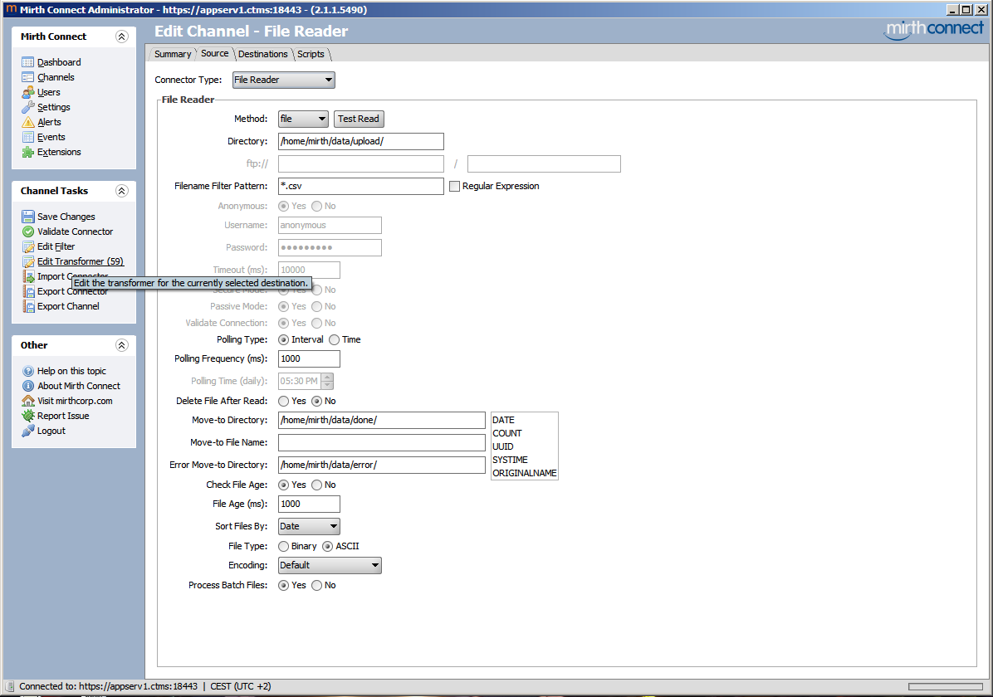The width and height of the screenshot is (993, 697).
Task: Enable the Regular Expression checkbox
Action: (x=454, y=186)
